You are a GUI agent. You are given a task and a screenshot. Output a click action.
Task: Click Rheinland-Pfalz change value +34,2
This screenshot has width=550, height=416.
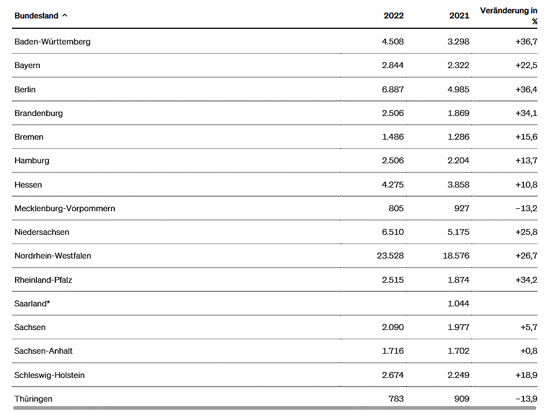tap(526, 280)
